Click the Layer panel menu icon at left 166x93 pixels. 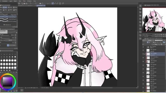(x=143, y=44)
